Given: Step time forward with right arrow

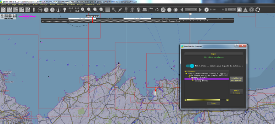Looking at the screenshot, I should (200, 10).
